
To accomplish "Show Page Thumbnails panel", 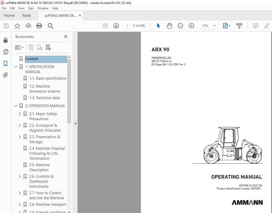I will 6,52.
